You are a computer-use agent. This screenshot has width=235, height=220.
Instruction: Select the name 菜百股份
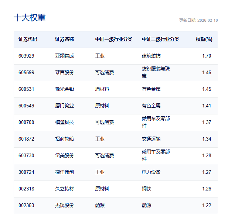point(64,72)
